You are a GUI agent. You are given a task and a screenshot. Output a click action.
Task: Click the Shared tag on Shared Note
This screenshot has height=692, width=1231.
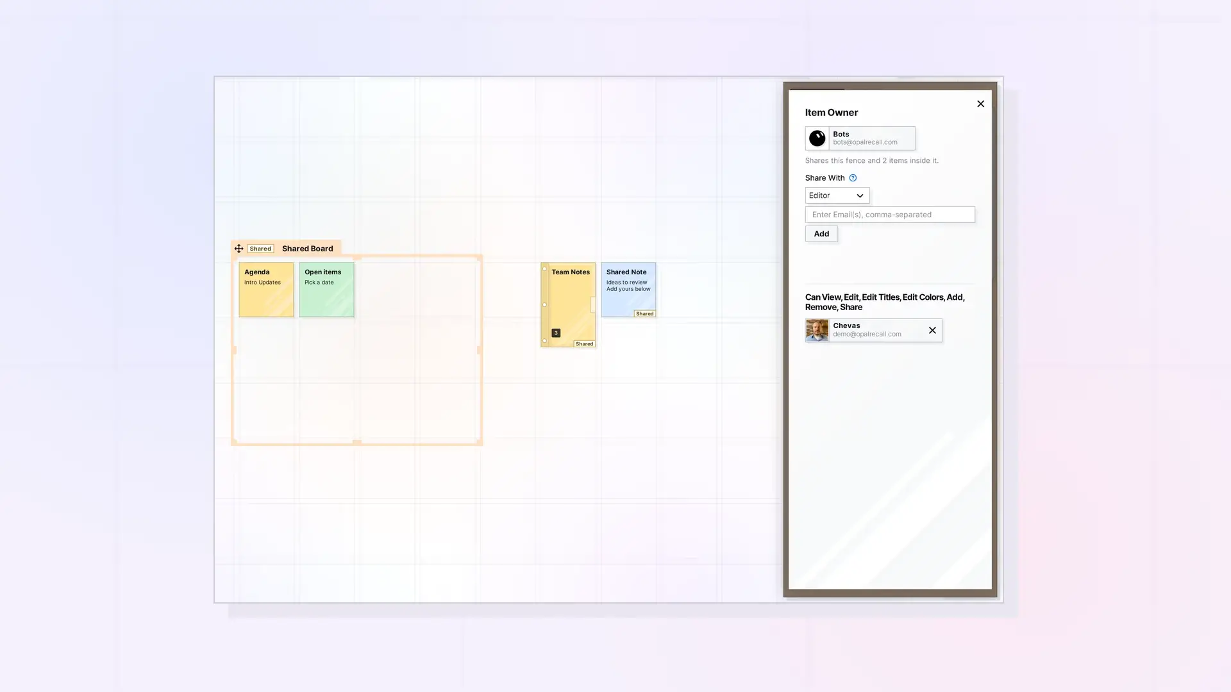pyautogui.click(x=644, y=314)
